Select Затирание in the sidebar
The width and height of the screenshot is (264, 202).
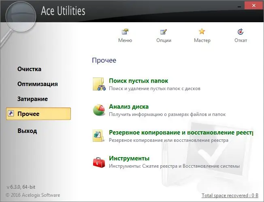[32, 99]
